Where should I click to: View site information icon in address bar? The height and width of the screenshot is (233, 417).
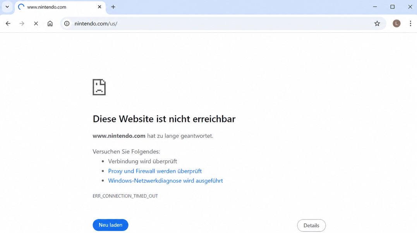coord(67,23)
